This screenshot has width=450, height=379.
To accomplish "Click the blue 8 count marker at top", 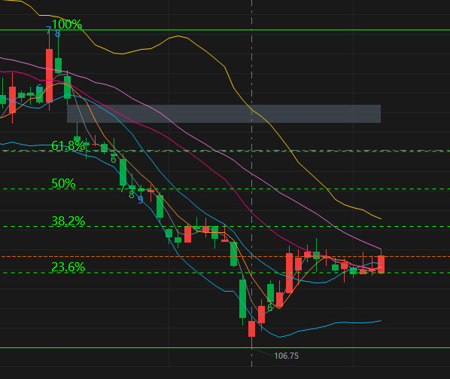I will 58,34.
